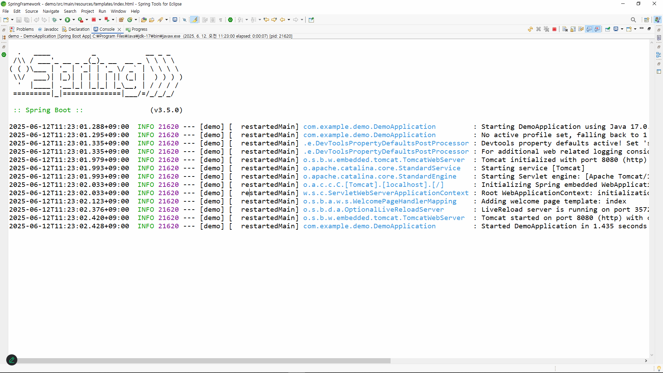
Task: Select the Spring/Java perspective button
Action: coord(658,20)
